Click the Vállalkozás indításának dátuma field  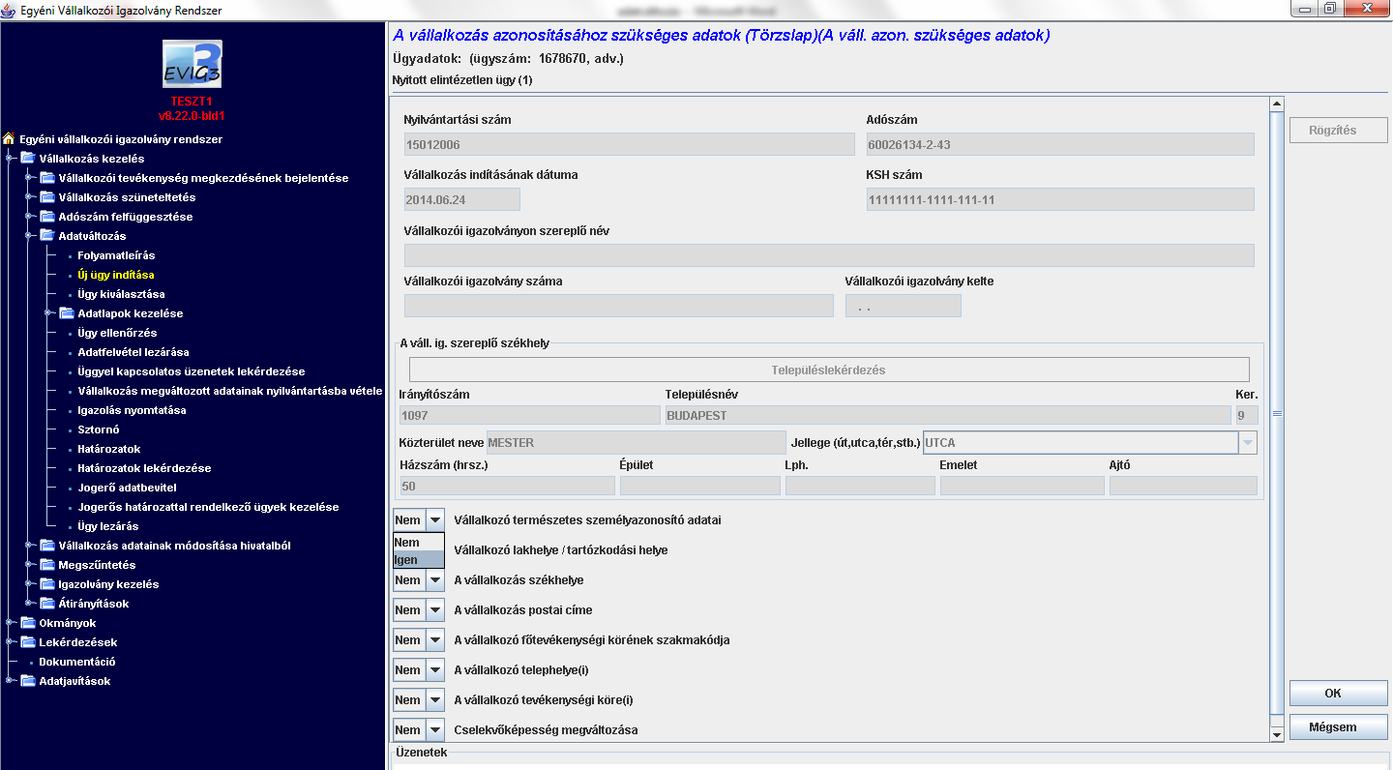point(461,199)
